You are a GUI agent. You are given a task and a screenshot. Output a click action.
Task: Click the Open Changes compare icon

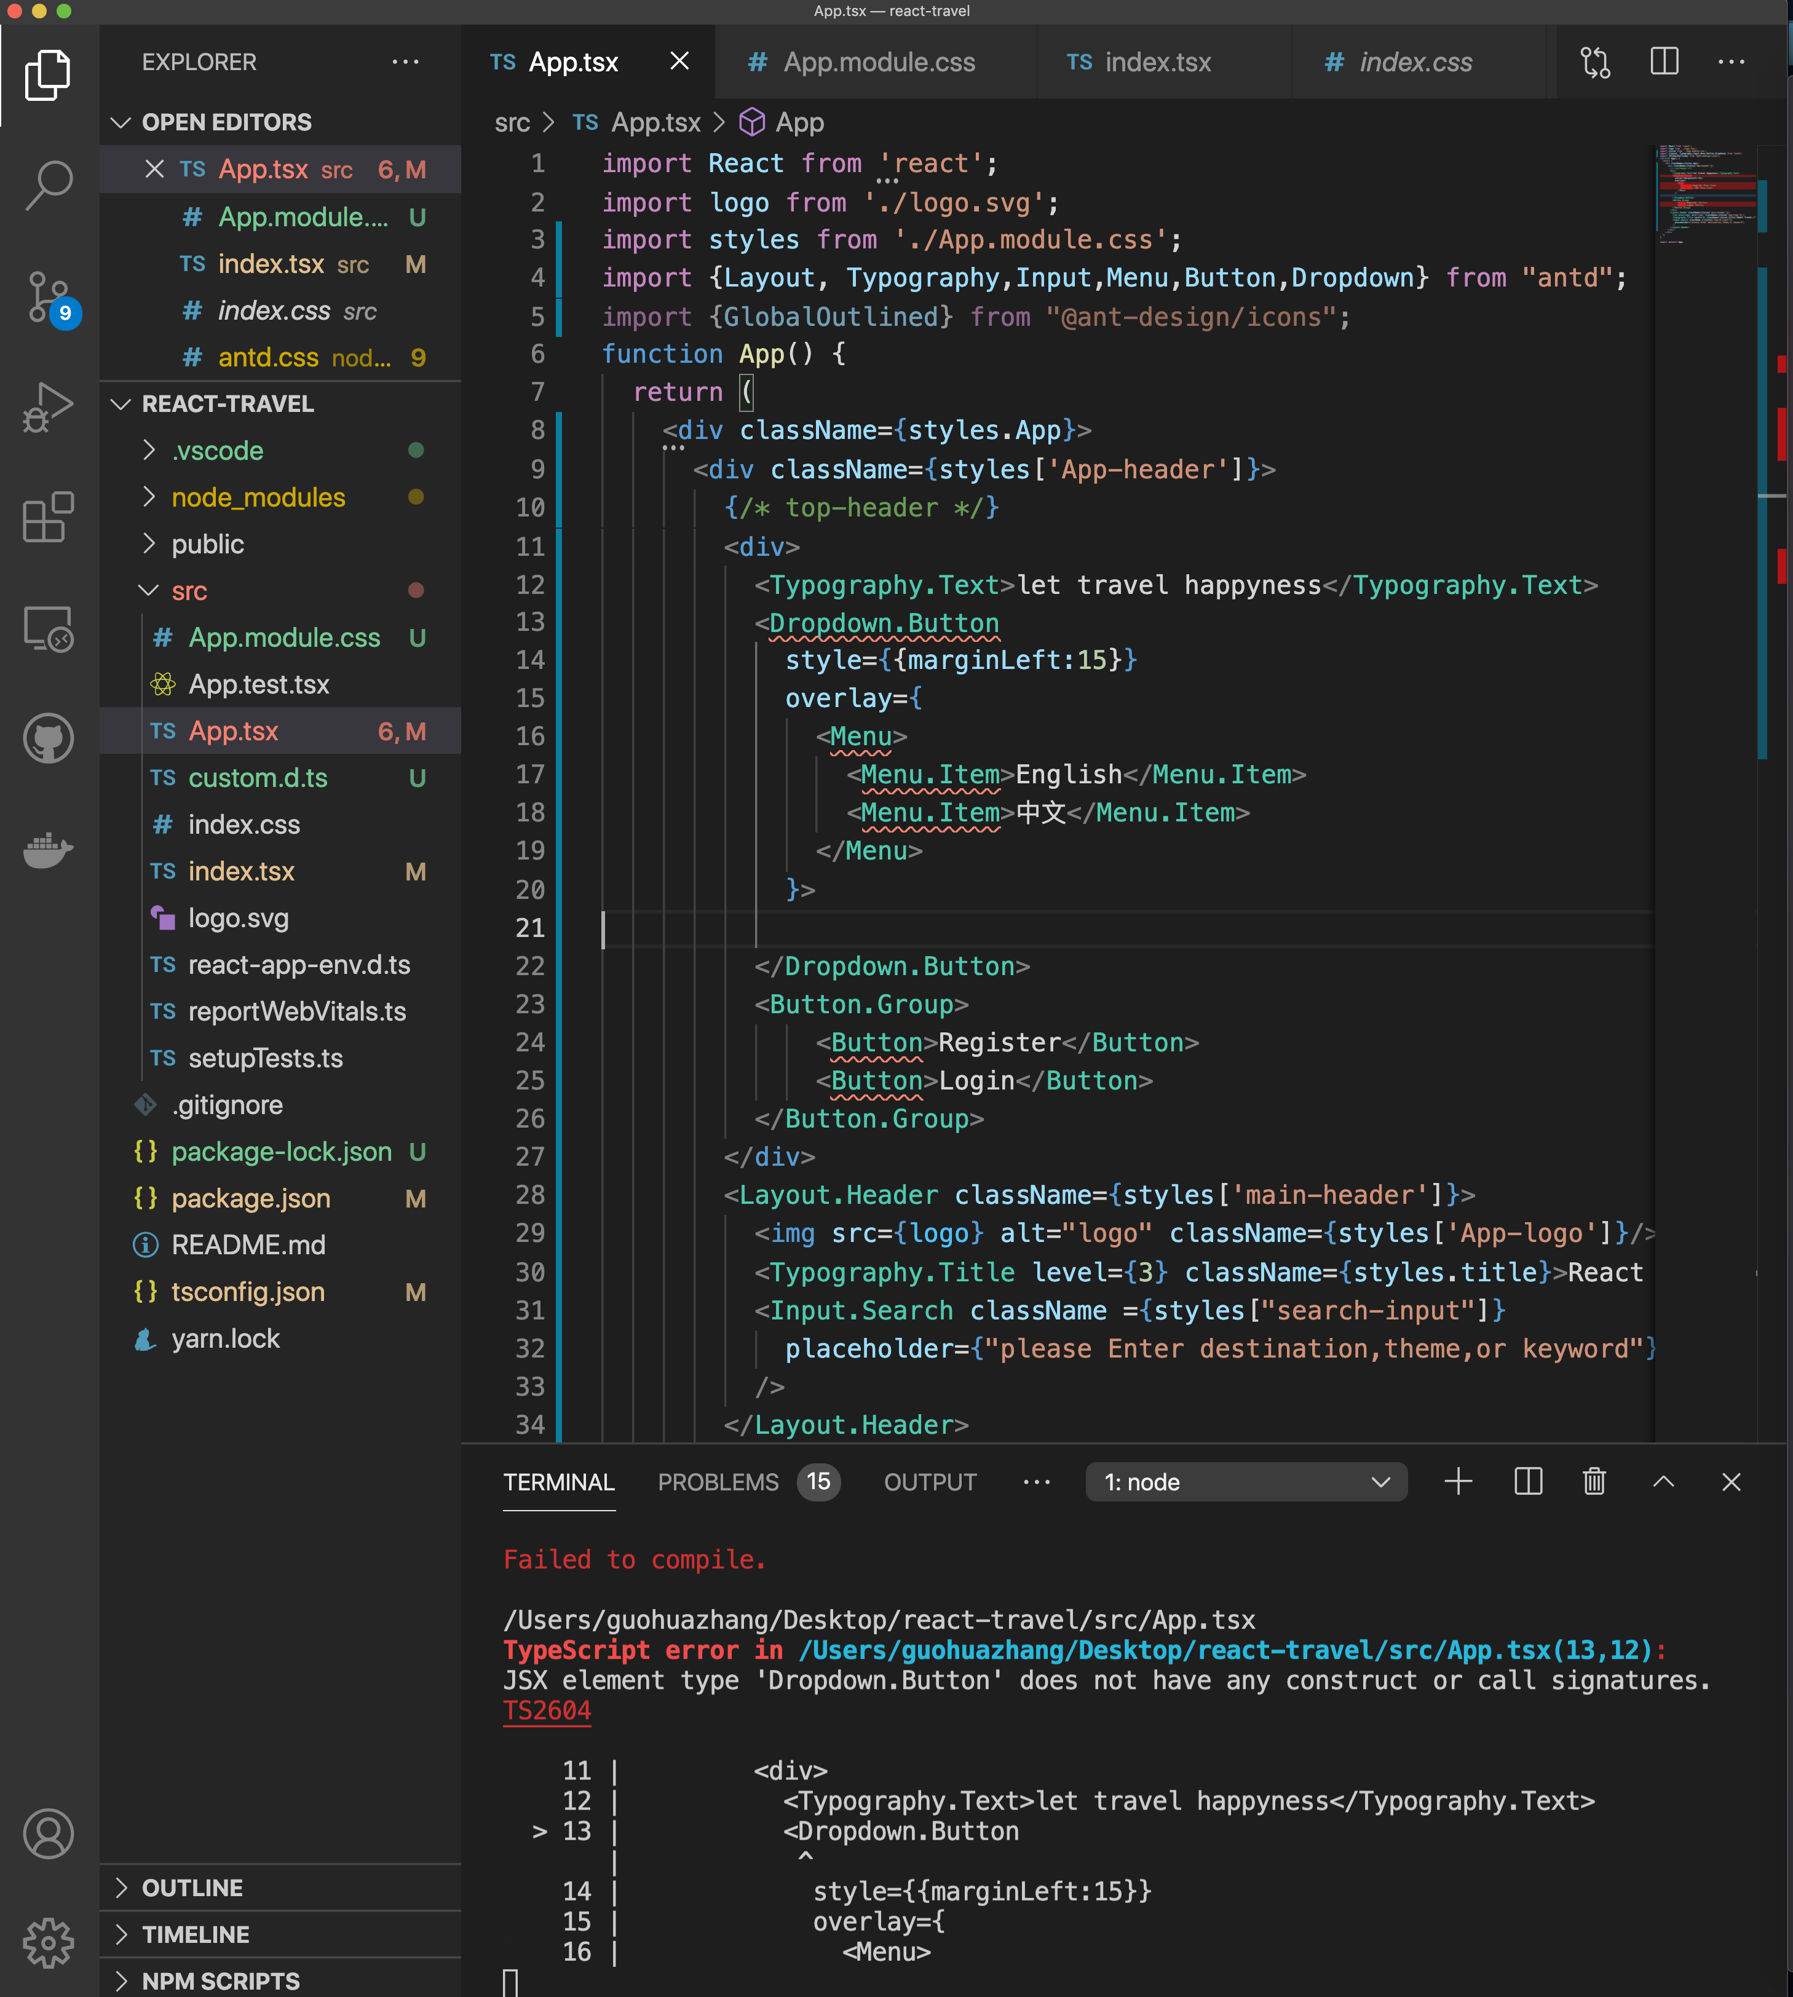tap(1595, 62)
